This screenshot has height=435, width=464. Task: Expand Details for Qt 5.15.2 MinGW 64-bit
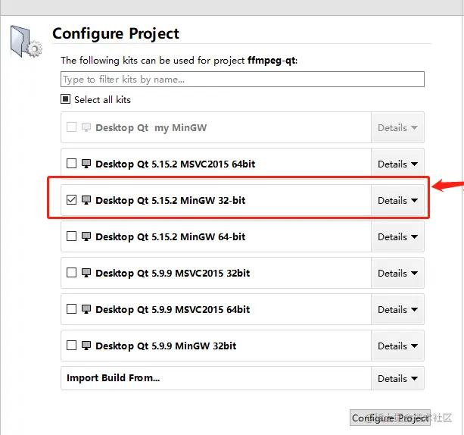pyautogui.click(x=397, y=236)
